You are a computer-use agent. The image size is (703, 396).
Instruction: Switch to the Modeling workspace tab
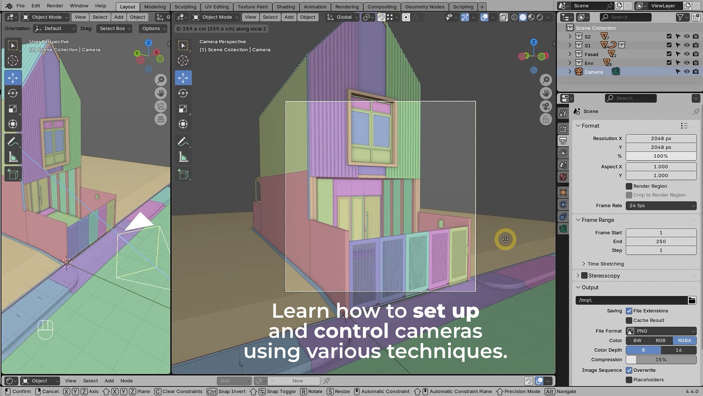[x=155, y=7]
